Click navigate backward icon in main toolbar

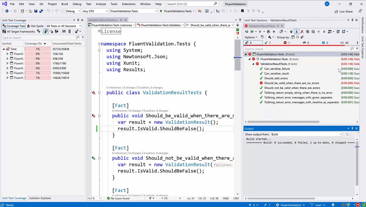(x=7, y=11)
